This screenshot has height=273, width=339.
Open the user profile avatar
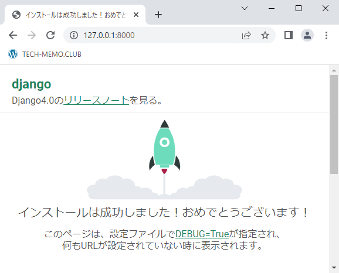click(x=307, y=35)
